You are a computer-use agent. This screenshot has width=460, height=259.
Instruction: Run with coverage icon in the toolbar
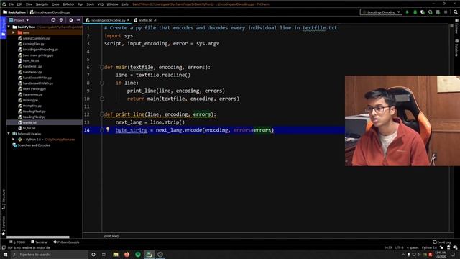click(423, 12)
